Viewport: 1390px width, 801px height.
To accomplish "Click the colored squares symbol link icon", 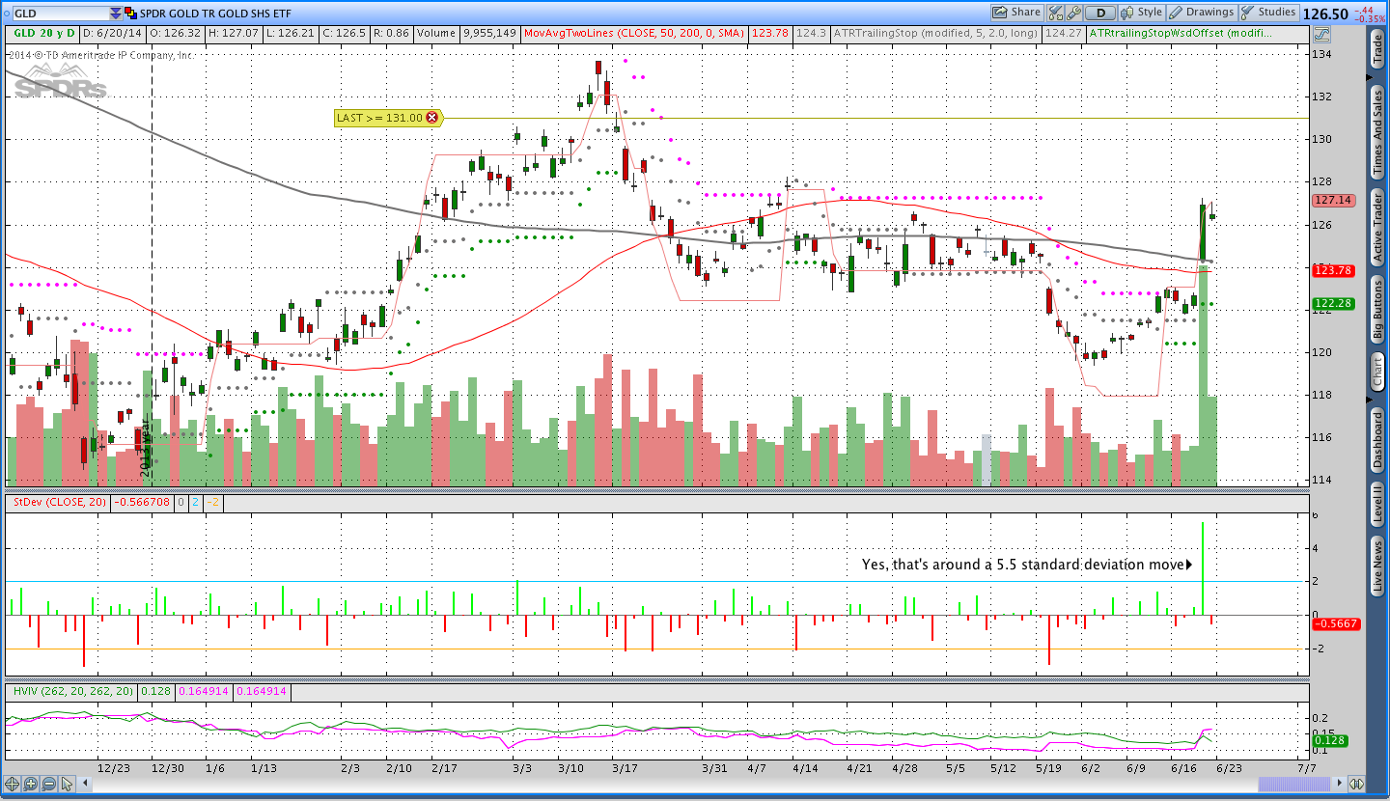I will 131,14.
